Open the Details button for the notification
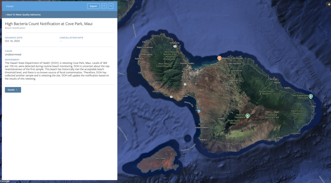The image size is (331, 183). 13,90
